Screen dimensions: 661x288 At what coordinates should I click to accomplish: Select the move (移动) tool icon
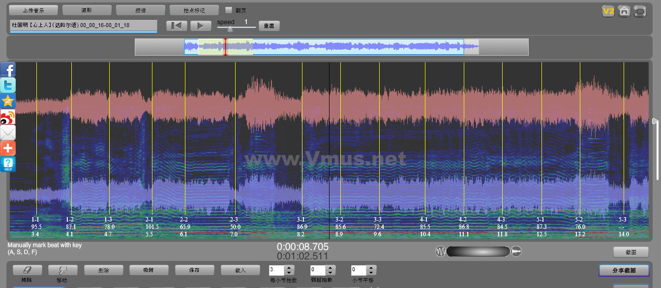coord(62,270)
